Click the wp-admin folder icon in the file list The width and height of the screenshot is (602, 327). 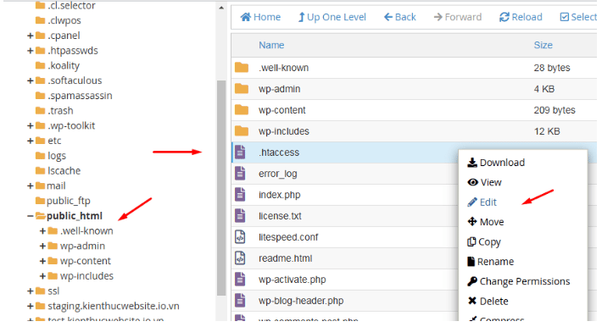[x=242, y=89]
